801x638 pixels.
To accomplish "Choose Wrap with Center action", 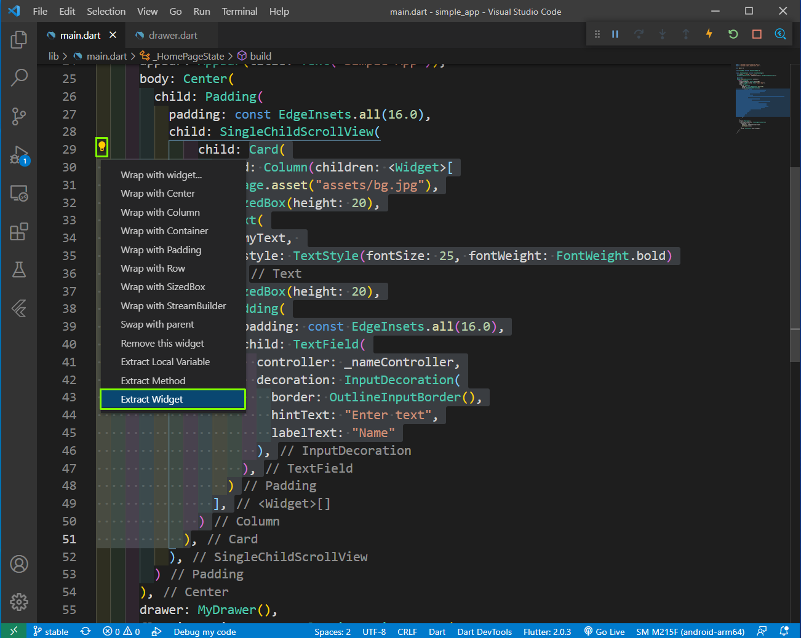I will (173, 194).
